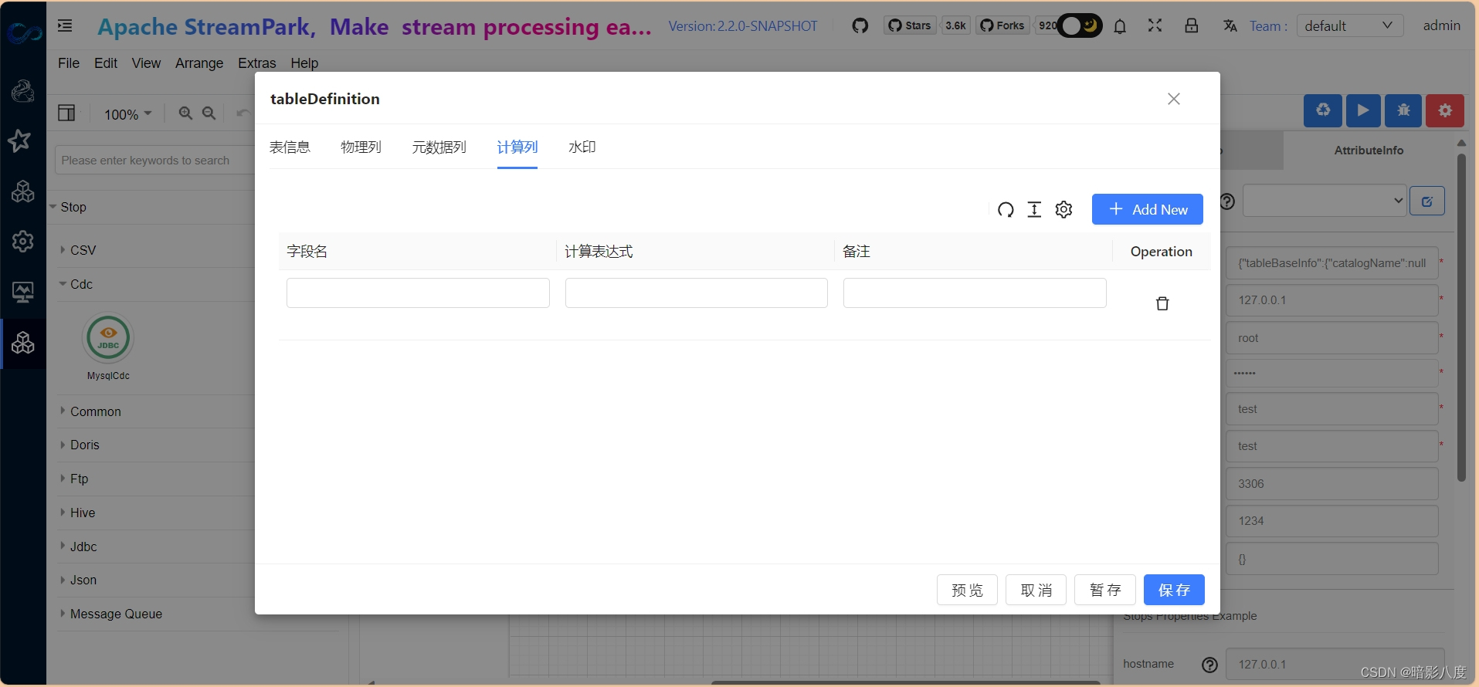Click the stop keyword search field
The height and width of the screenshot is (687, 1479).
pyautogui.click(x=154, y=161)
